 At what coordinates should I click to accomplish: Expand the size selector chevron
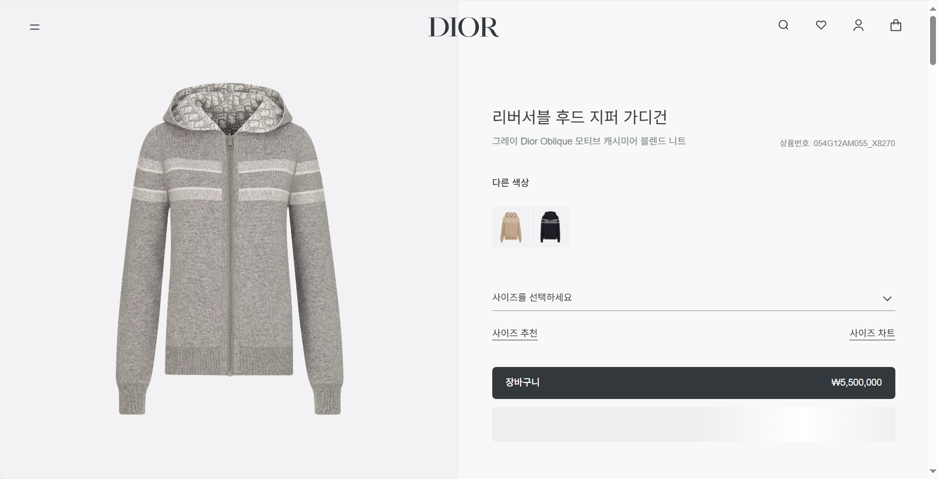(887, 299)
